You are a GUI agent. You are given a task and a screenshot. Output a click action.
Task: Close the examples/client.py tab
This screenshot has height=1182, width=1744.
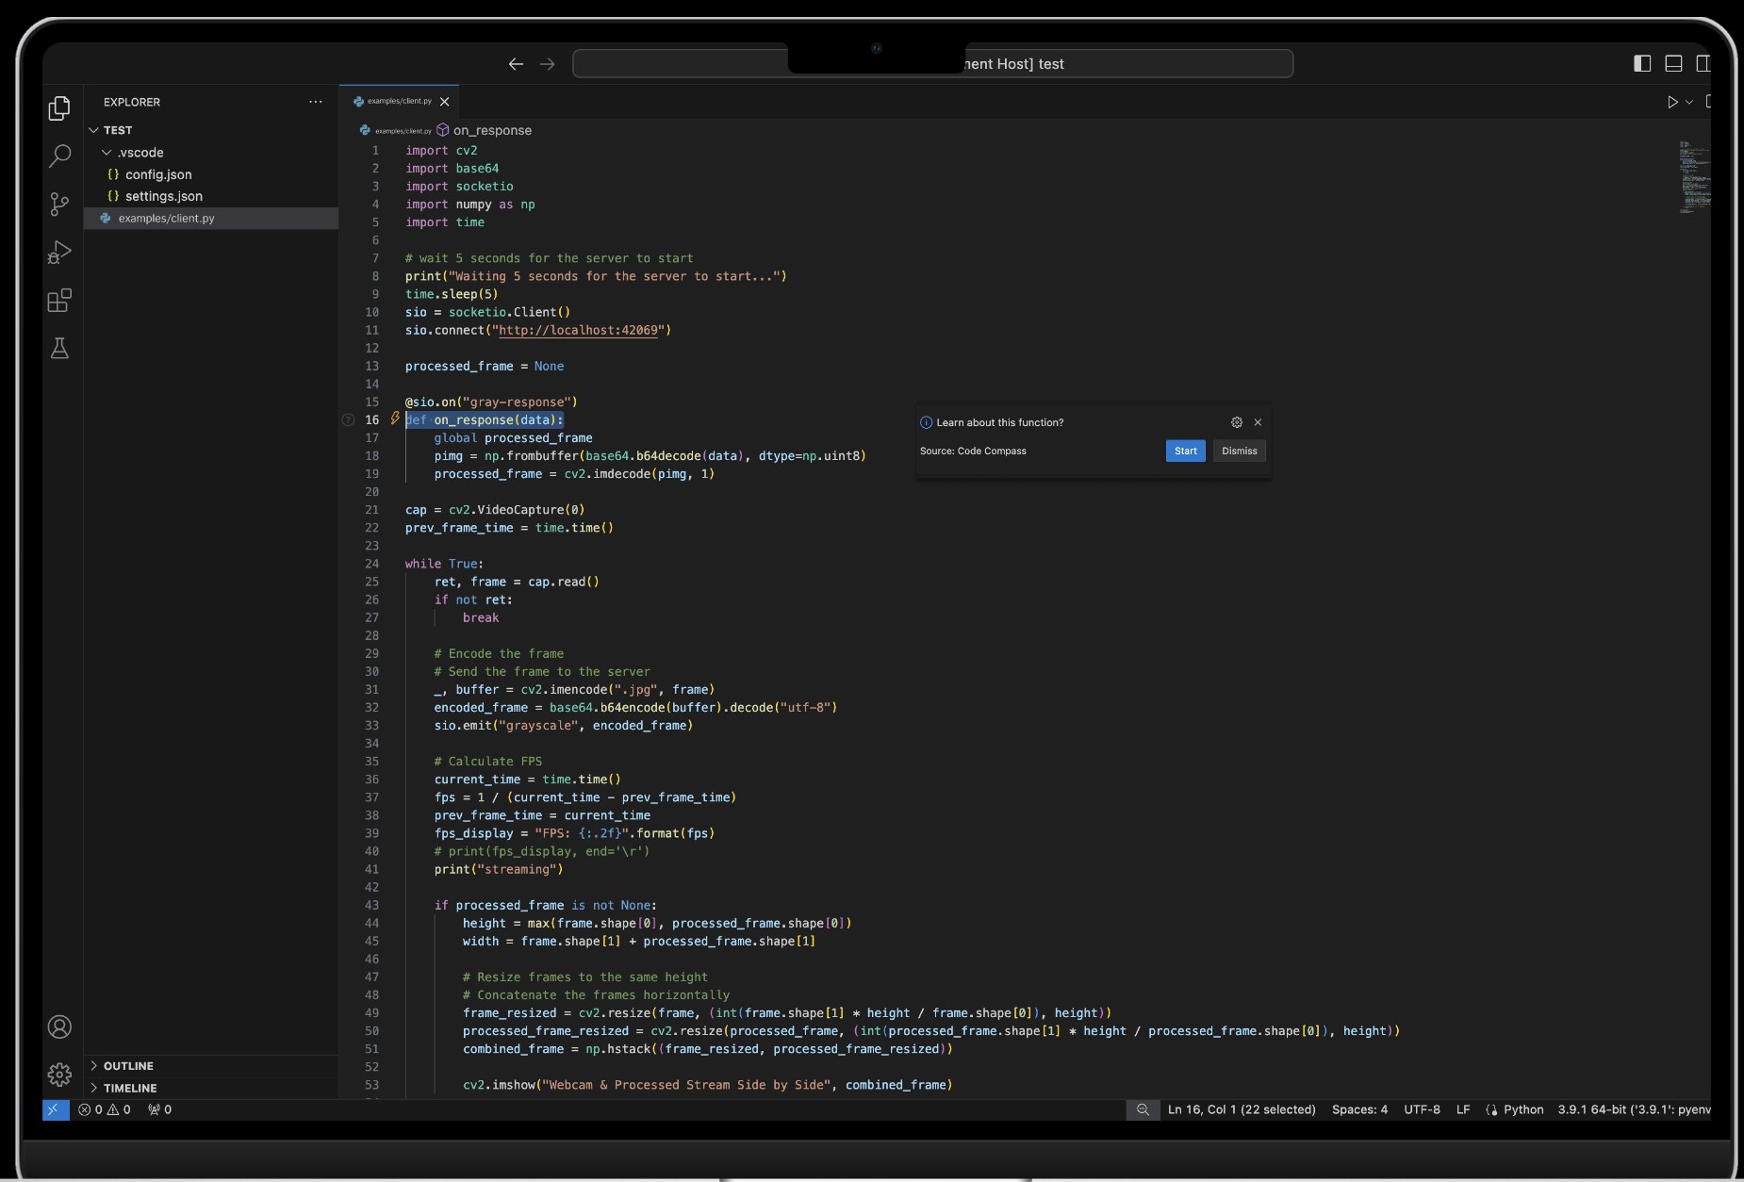[445, 102]
